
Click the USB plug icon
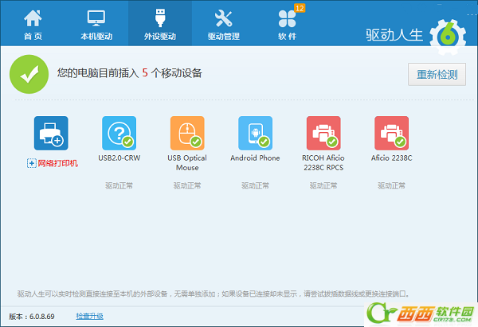click(x=160, y=18)
